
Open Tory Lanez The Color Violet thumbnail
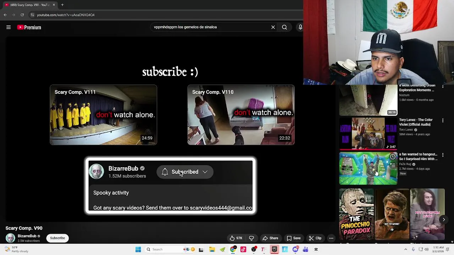(368, 134)
